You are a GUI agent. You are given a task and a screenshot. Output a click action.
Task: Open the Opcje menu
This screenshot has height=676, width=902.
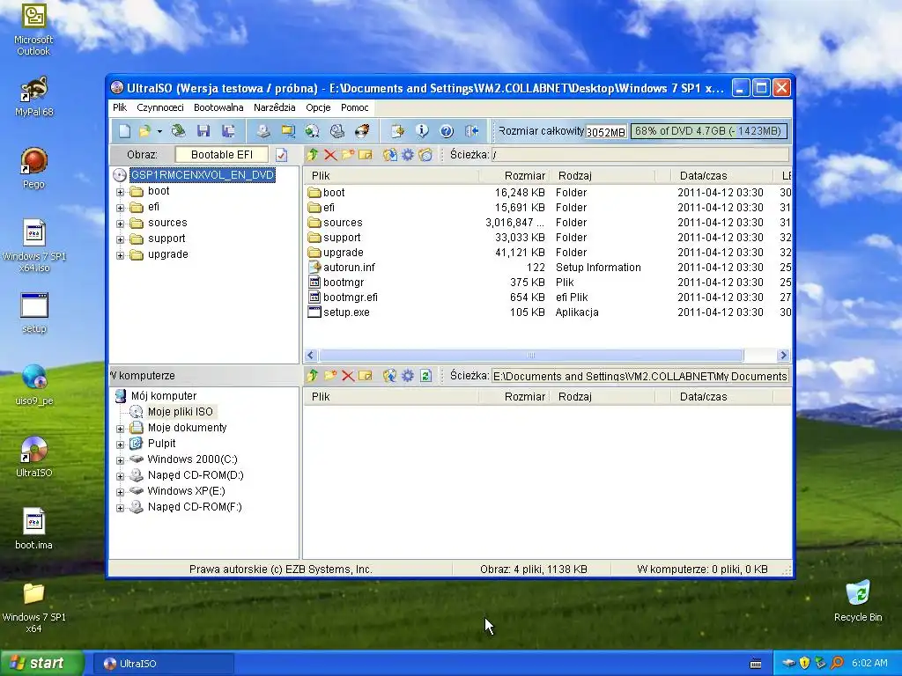click(318, 107)
